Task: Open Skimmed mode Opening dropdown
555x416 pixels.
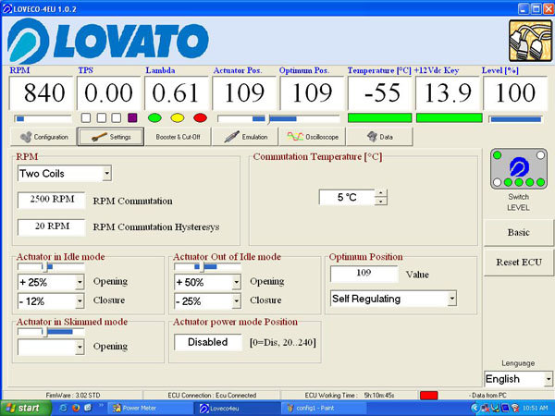Action: click(80, 347)
